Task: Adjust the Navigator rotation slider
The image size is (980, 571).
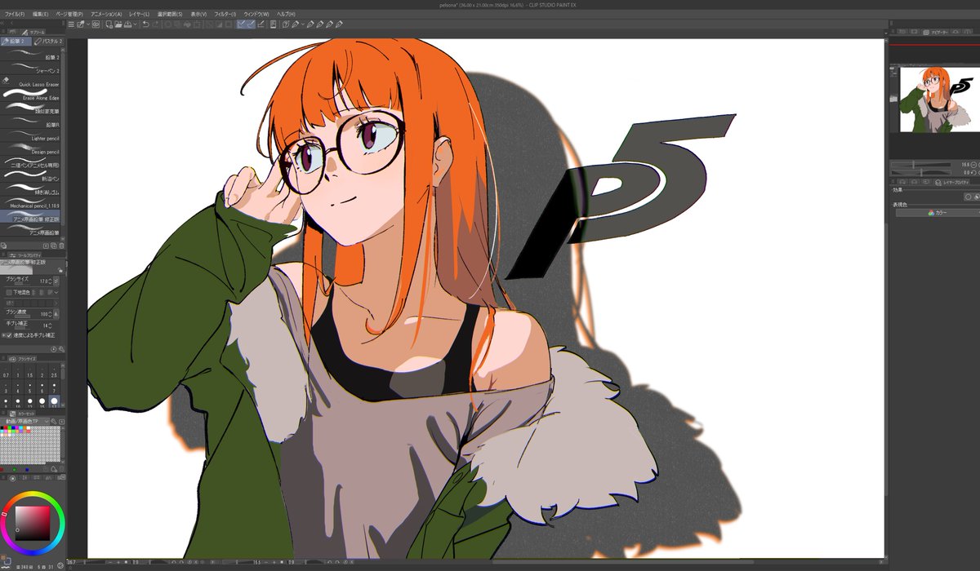Action: (x=921, y=172)
